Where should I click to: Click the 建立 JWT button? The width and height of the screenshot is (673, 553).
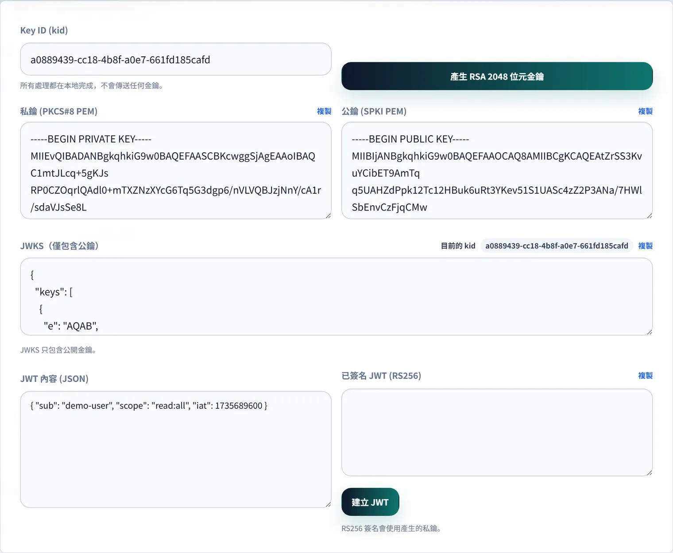tap(370, 502)
